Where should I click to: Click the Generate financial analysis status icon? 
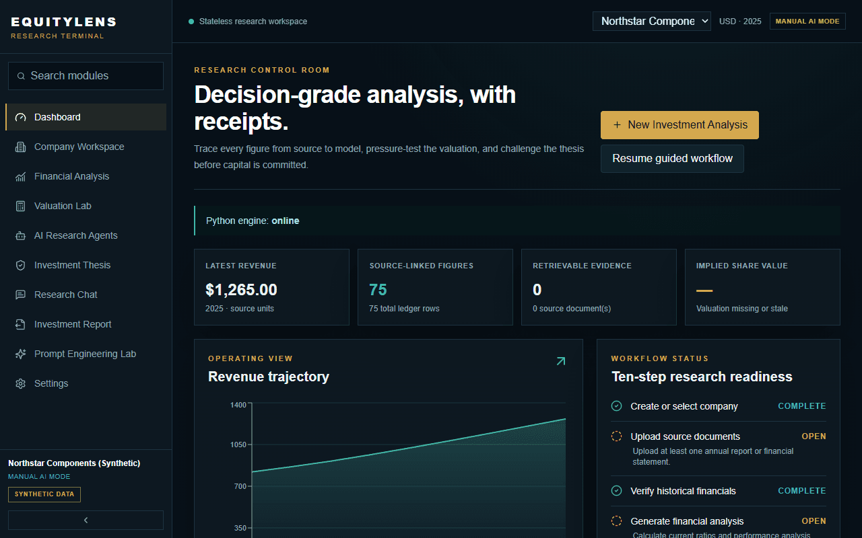616,521
